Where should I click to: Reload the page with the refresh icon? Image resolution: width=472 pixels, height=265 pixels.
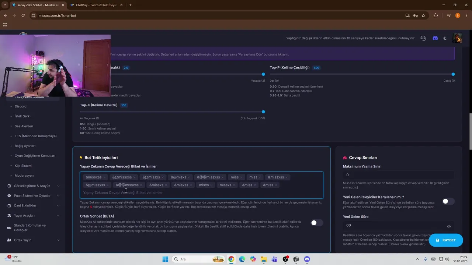(x=23, y=15)
